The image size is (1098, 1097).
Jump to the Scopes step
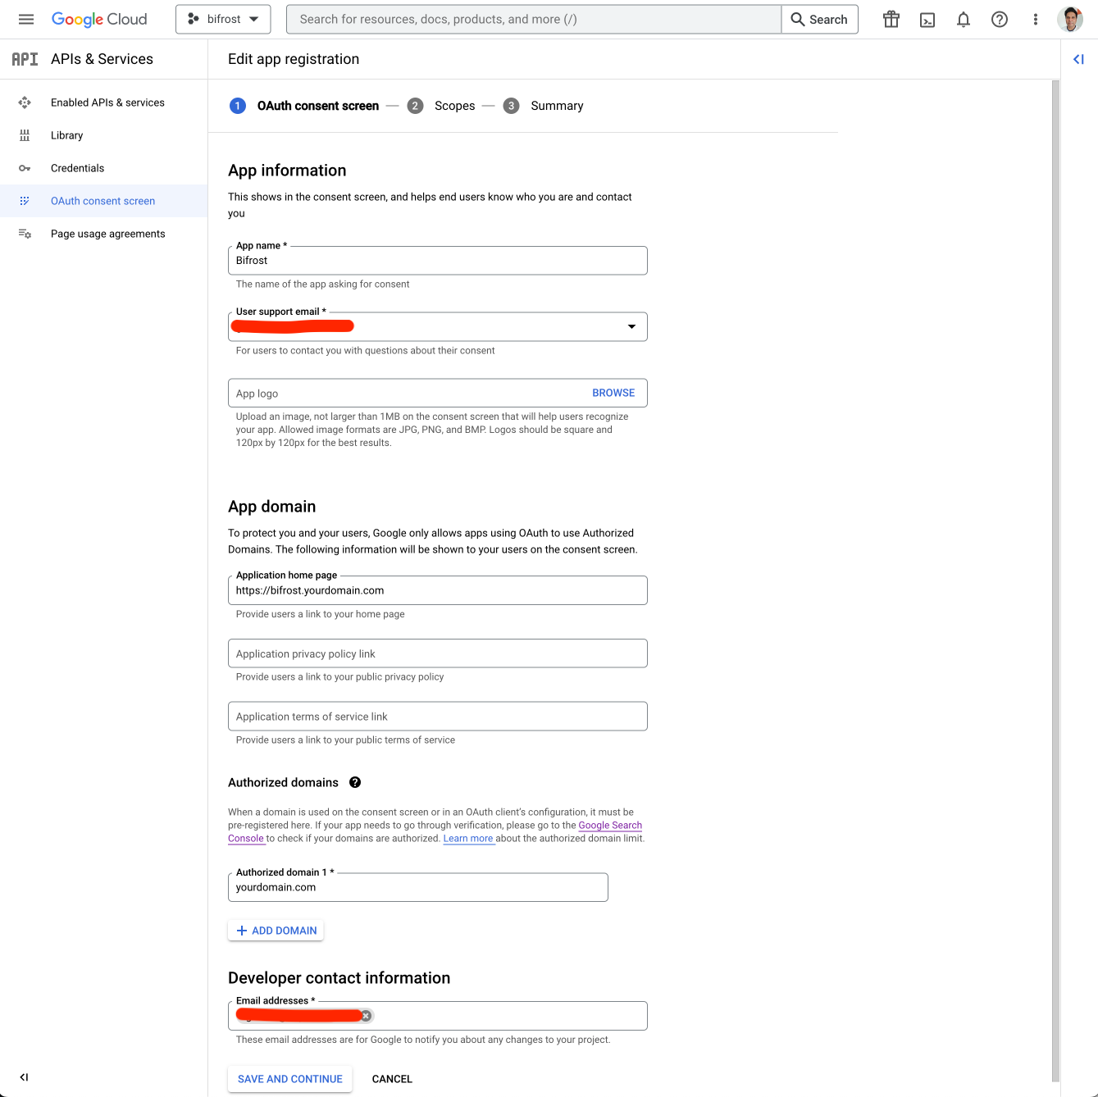point(441,106)
